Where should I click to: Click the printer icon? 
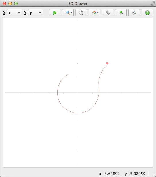[x=134, y=13]
